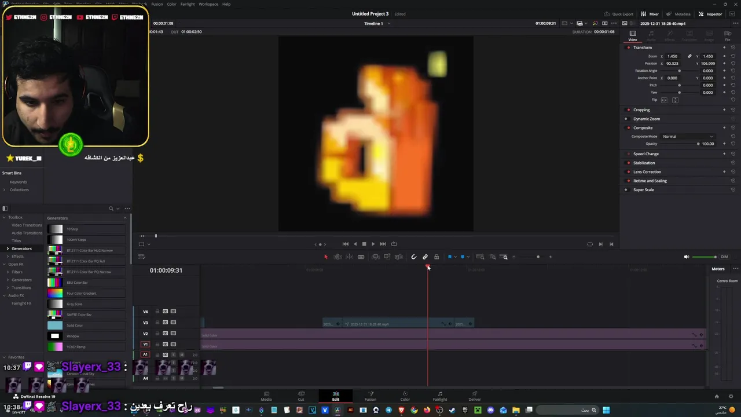Click the Insert Clip toolbar icon

click(376, 257)
